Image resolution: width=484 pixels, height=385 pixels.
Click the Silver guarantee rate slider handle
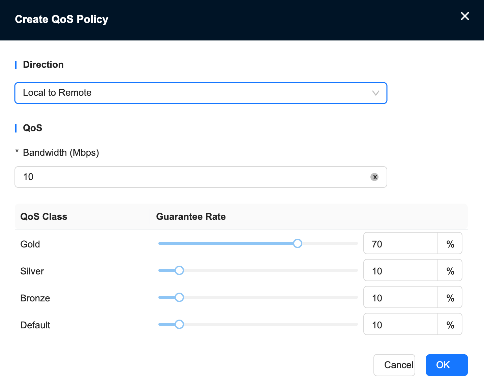pos(179,270)
